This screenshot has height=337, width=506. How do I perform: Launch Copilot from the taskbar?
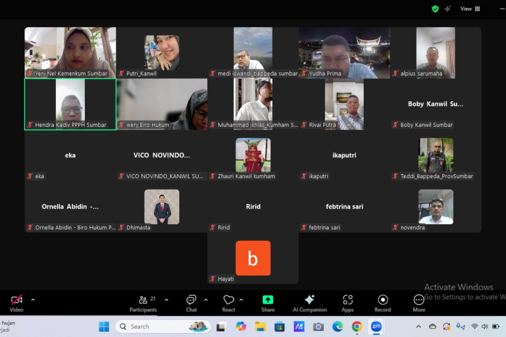point(240,327)
